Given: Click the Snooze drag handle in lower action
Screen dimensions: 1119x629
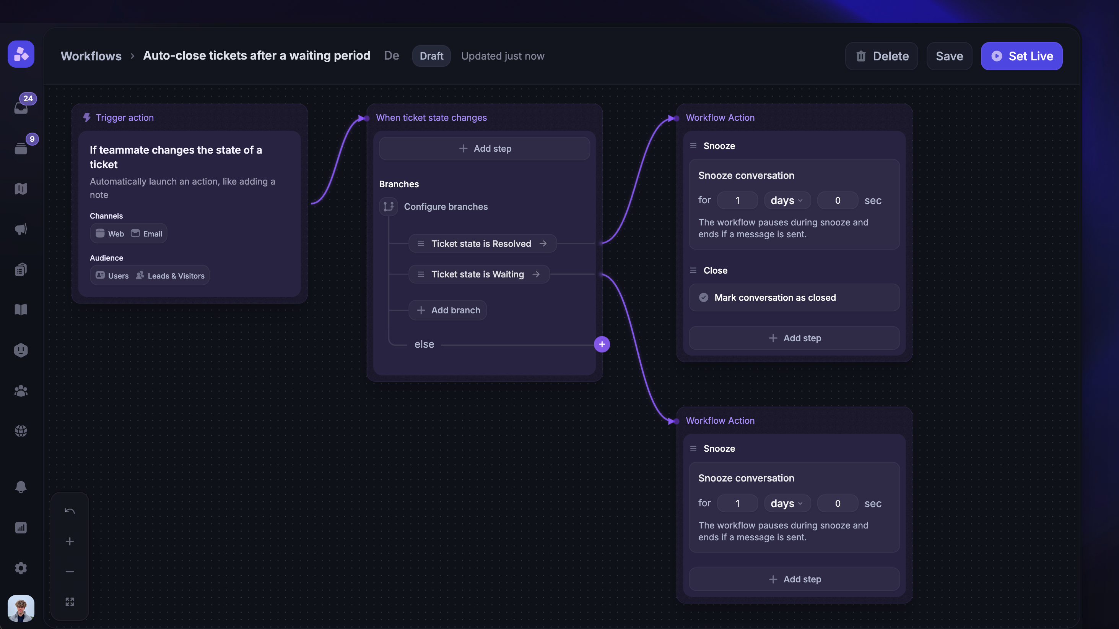Looking at the screenshot, I should point(693,448).
